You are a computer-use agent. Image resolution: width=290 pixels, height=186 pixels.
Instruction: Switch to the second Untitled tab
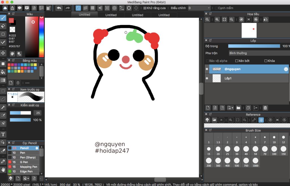[111, 15]
